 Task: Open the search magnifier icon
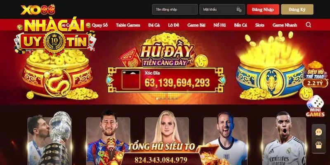[x=308, y=25]
